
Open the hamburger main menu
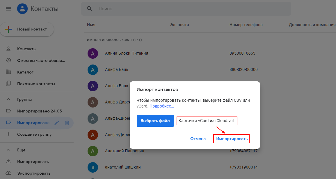(x=8, y=9)
